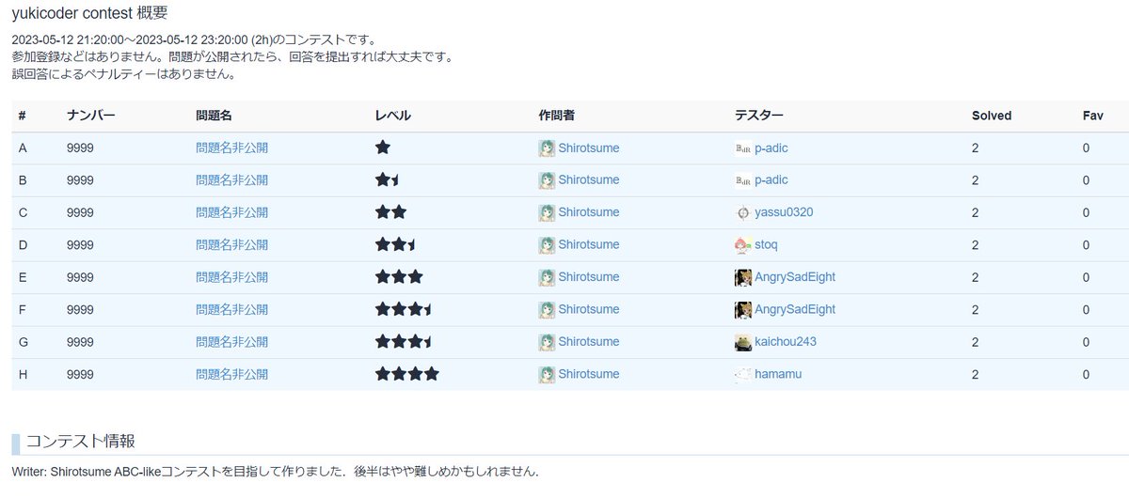
Task: Click the contest date and time line
Action: (x=194, y=40)
